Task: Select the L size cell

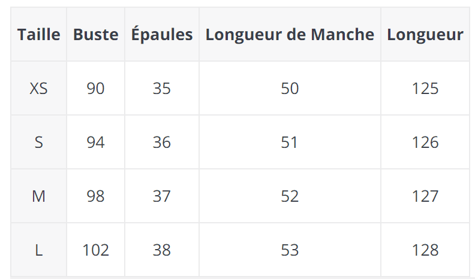Action: click(x=38, y=250)
